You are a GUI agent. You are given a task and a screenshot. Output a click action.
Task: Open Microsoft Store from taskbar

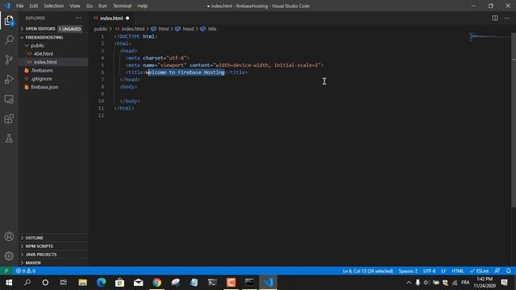[x=120, y=283]
